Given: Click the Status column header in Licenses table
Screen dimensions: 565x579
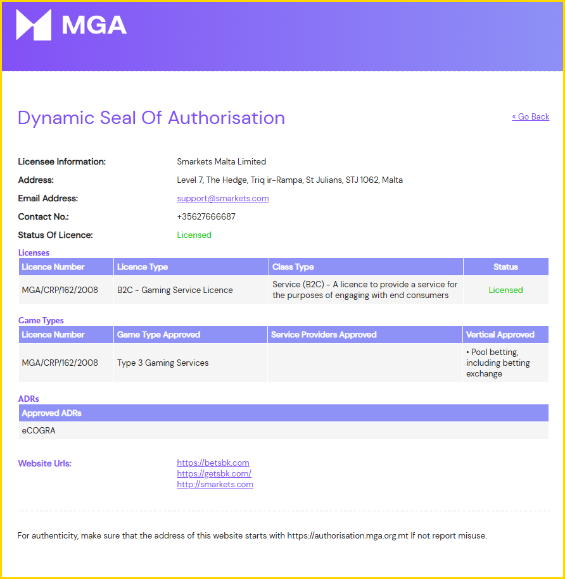Looking at the screenshot, I should tap(506, 267).
